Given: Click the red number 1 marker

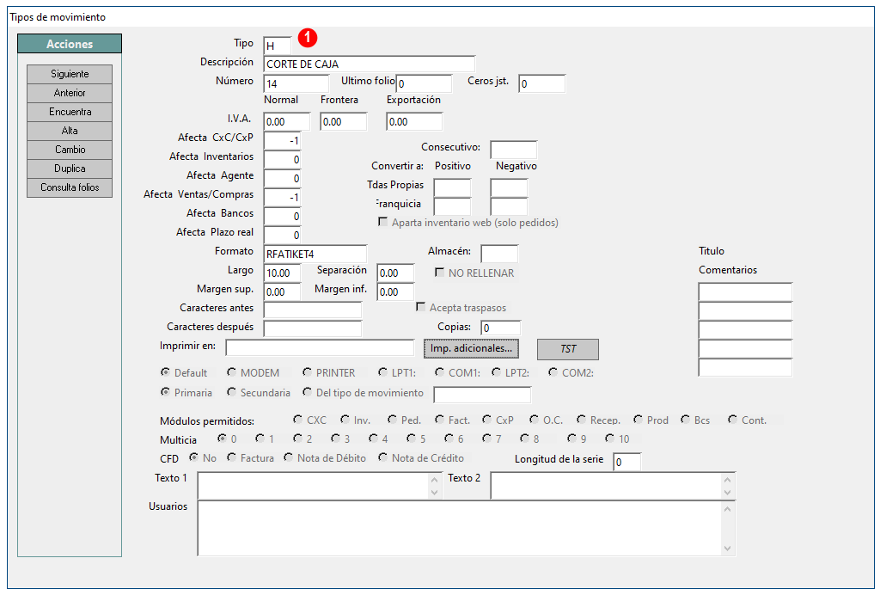Looking at the screenshot, I should [x=308, y=38].
